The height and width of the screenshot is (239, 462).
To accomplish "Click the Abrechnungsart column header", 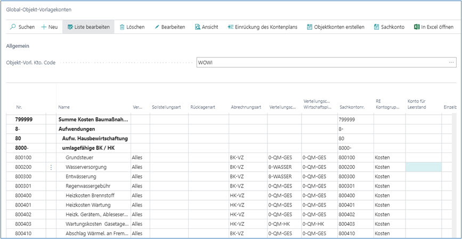I will (245, 107).
